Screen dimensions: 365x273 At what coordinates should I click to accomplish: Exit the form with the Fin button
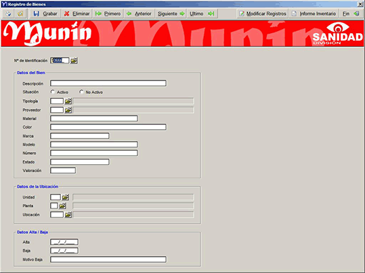tap(351, 14)
